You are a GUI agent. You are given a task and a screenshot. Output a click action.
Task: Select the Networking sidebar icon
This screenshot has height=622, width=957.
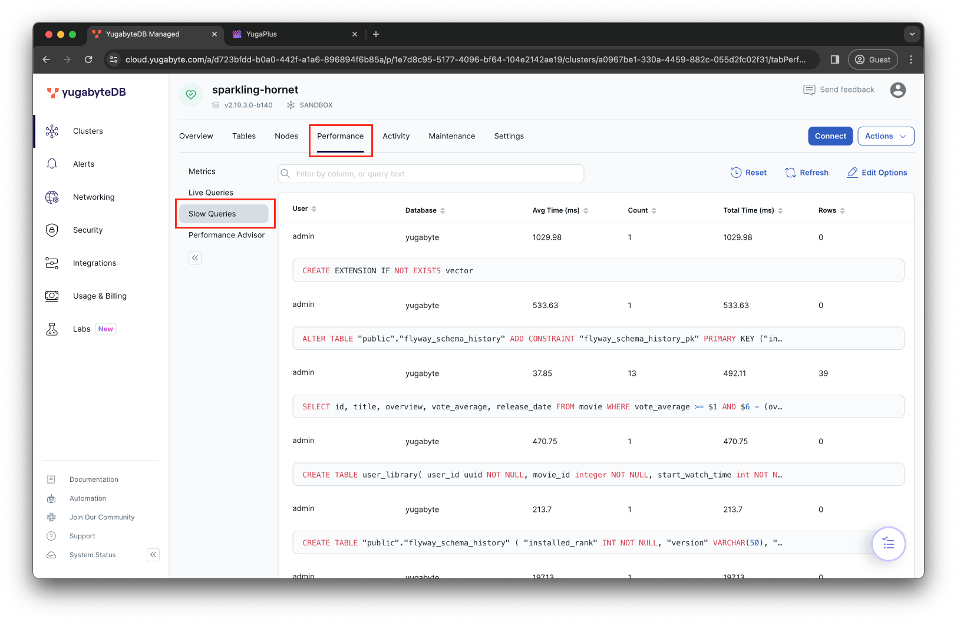pos(52,197)
